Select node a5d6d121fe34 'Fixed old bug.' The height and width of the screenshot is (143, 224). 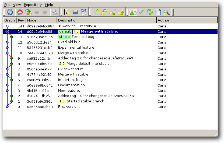(x=110, y=42)
